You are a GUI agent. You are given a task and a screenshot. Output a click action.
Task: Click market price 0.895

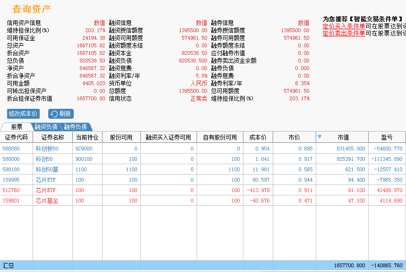(x=305, y=149)
